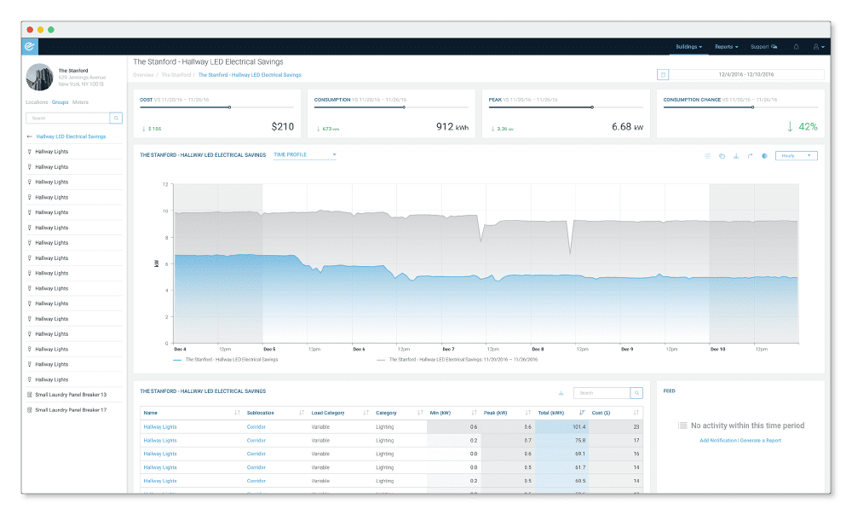This screenshot has height=515, width=852.
Task: Click the 12/4/2016 - 12/10/2016 date range field
Action: (x=746, y=74)
